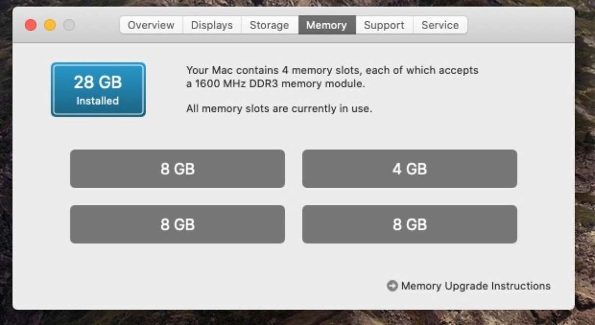
Task: Click the top-left 8 GB memory slot
Action: [x=177, y=168]
